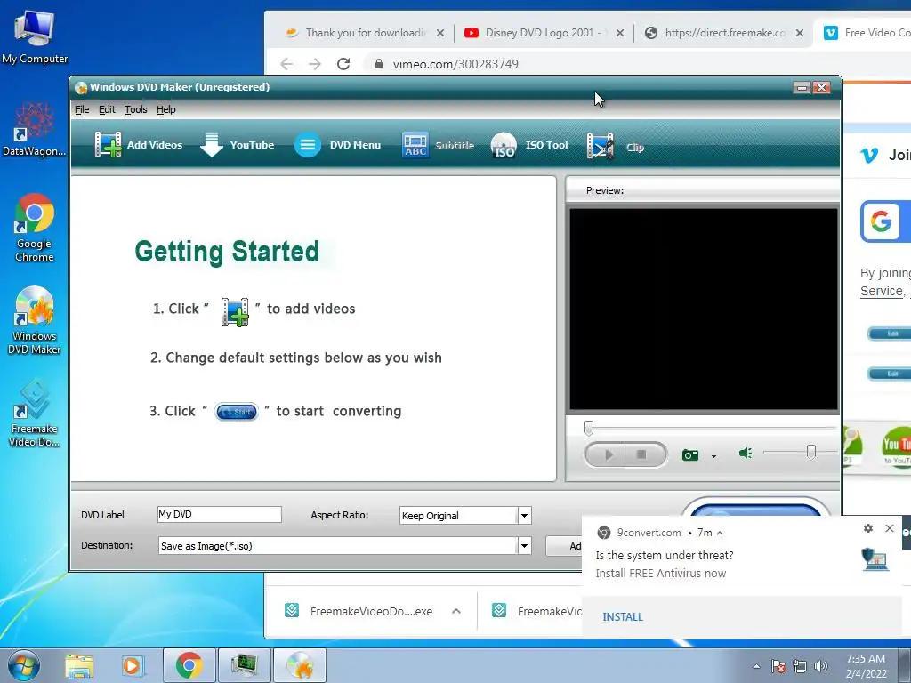Screen dimensions: 911x683
Task: Click the system tray volume icon
Action: (x=821, y=666)
